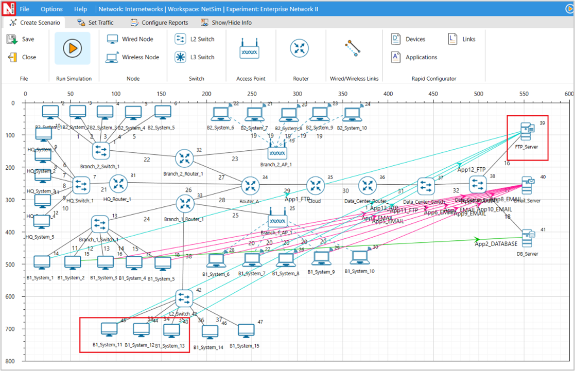The width and height of the screenshot is (575, 371).
Task: Open Rapid Configurator Applications
Action: click(414, 57)
